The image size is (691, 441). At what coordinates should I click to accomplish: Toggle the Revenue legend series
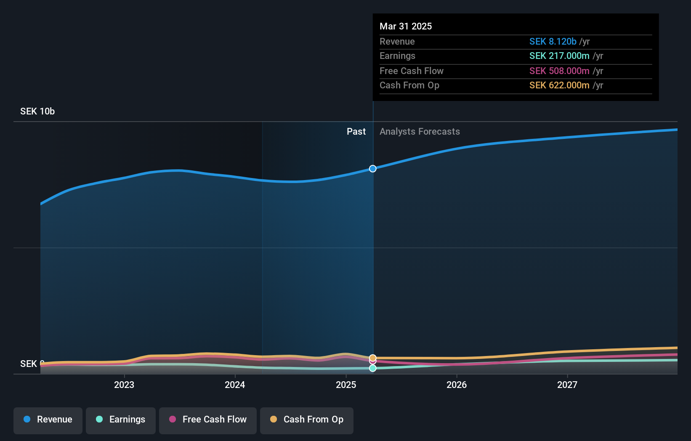tap(48, 420)
